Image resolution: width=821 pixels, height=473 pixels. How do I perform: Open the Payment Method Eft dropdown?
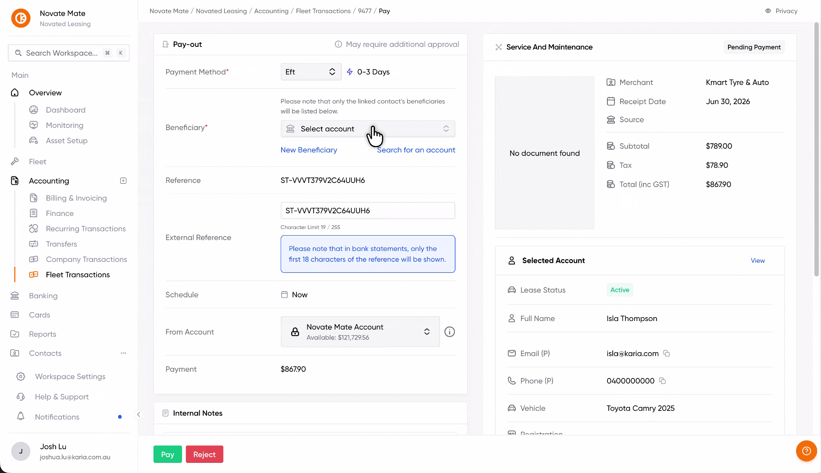pyautogui.click(x=311, y=72)
